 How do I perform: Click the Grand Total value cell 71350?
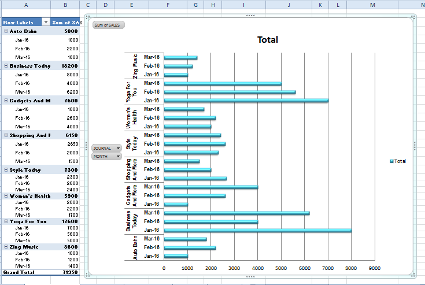[65, 272]
